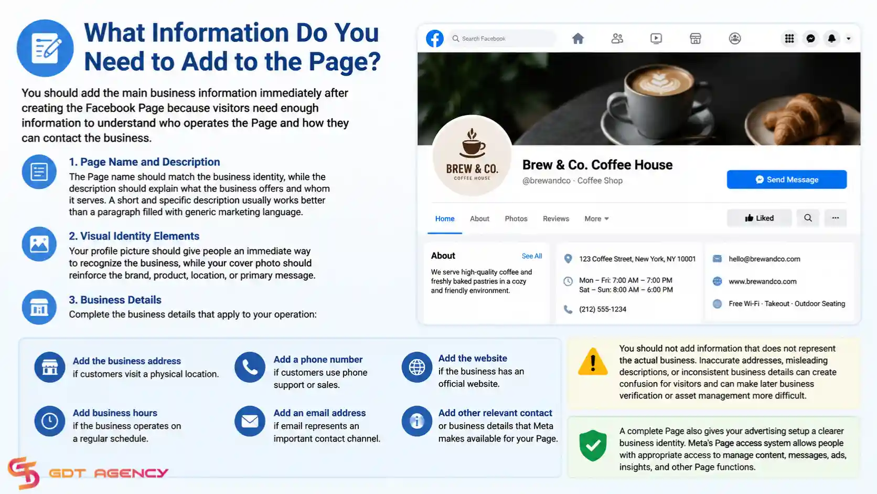Open the nine-dot menu grid icon
877x494 pixels.
789,38
